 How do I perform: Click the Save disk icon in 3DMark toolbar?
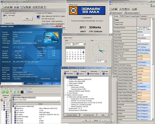11,7
